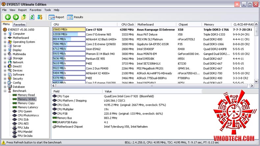Sort by the Chipset column header
This screenshot has height=146, width=260.
(x=189, y=25)
